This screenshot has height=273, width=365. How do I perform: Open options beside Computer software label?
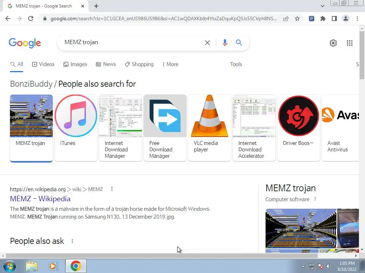point(315,199)
